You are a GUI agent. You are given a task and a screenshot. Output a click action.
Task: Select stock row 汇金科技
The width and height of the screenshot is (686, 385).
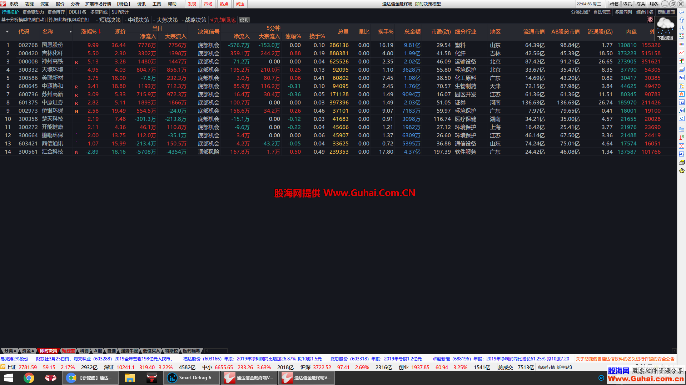coord(330,152)
